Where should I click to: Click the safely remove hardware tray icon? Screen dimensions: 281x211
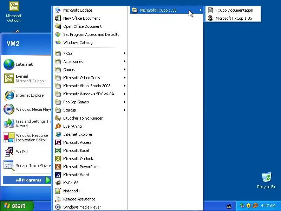pos(242,206)
